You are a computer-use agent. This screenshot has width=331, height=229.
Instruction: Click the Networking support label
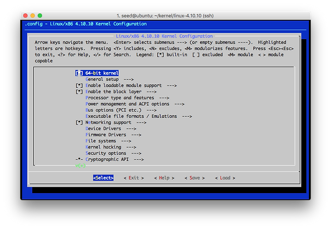(108, 122)
